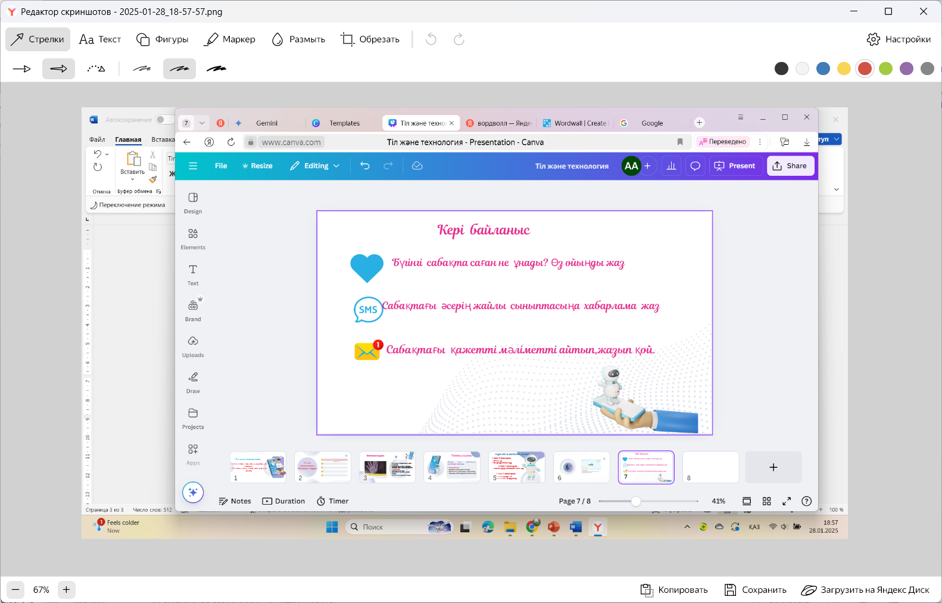
Task: Click Resize in the Canva header
Action: tap(257, 166)
